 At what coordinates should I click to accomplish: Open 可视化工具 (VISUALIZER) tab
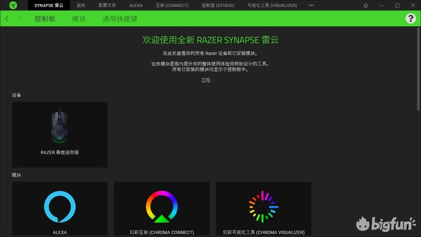click(x=272, y=6)
